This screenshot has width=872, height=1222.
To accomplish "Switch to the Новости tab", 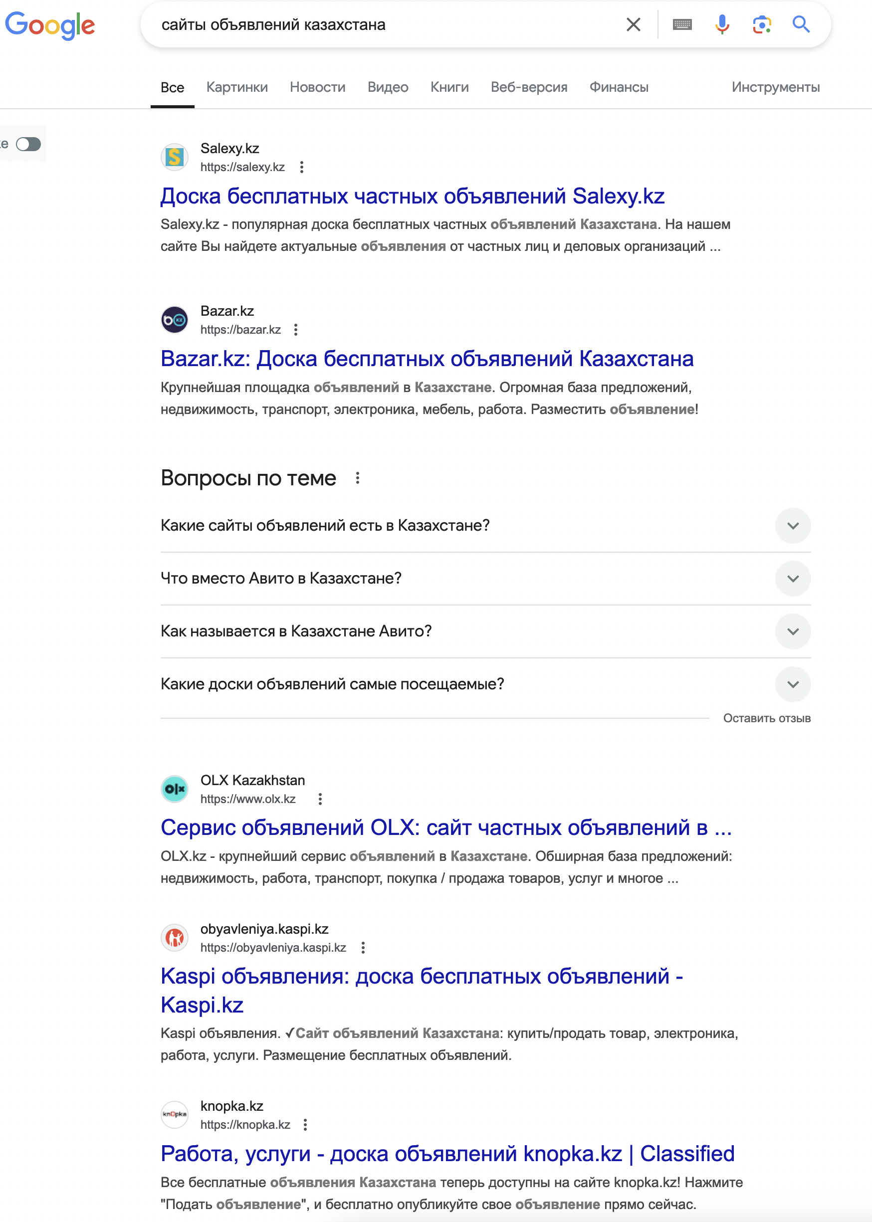I will [317, 87].
